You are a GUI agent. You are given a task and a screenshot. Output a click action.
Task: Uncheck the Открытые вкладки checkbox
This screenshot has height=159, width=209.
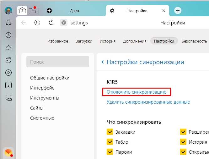pyautogui.click(x=183, y=152)
